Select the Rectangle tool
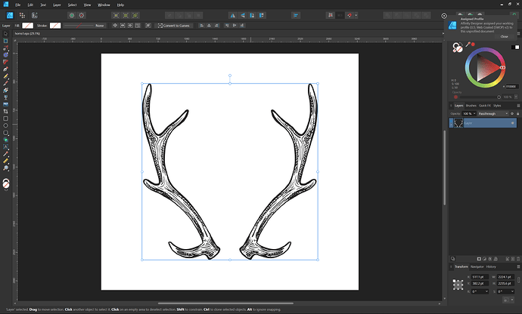The image size is (522, 314). [x=5, y=119]
